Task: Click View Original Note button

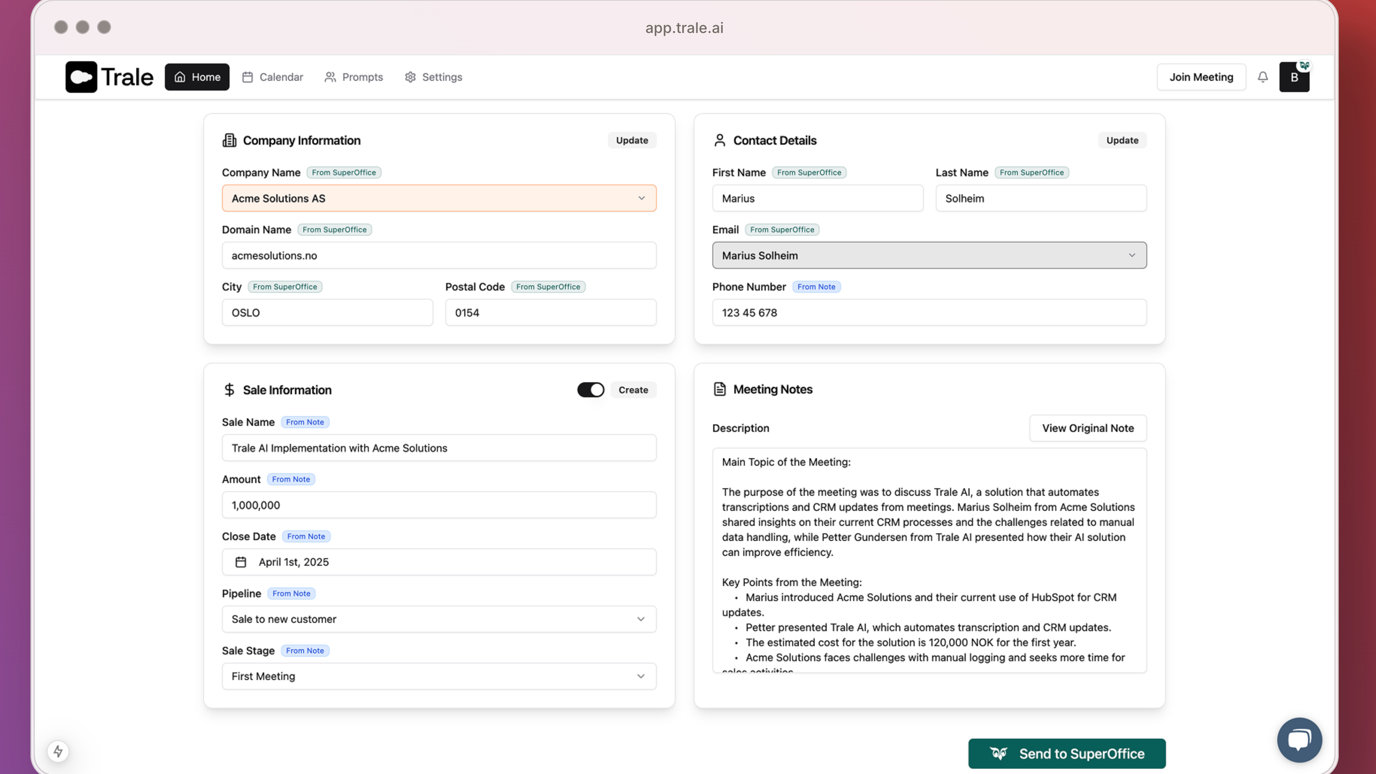Action: pyautogui.click(x=1088, y=429)
